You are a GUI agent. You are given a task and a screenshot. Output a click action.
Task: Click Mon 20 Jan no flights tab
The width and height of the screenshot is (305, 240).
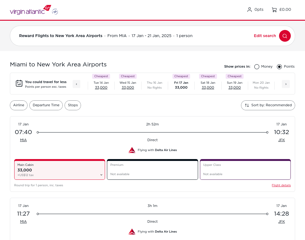[261, 85]
